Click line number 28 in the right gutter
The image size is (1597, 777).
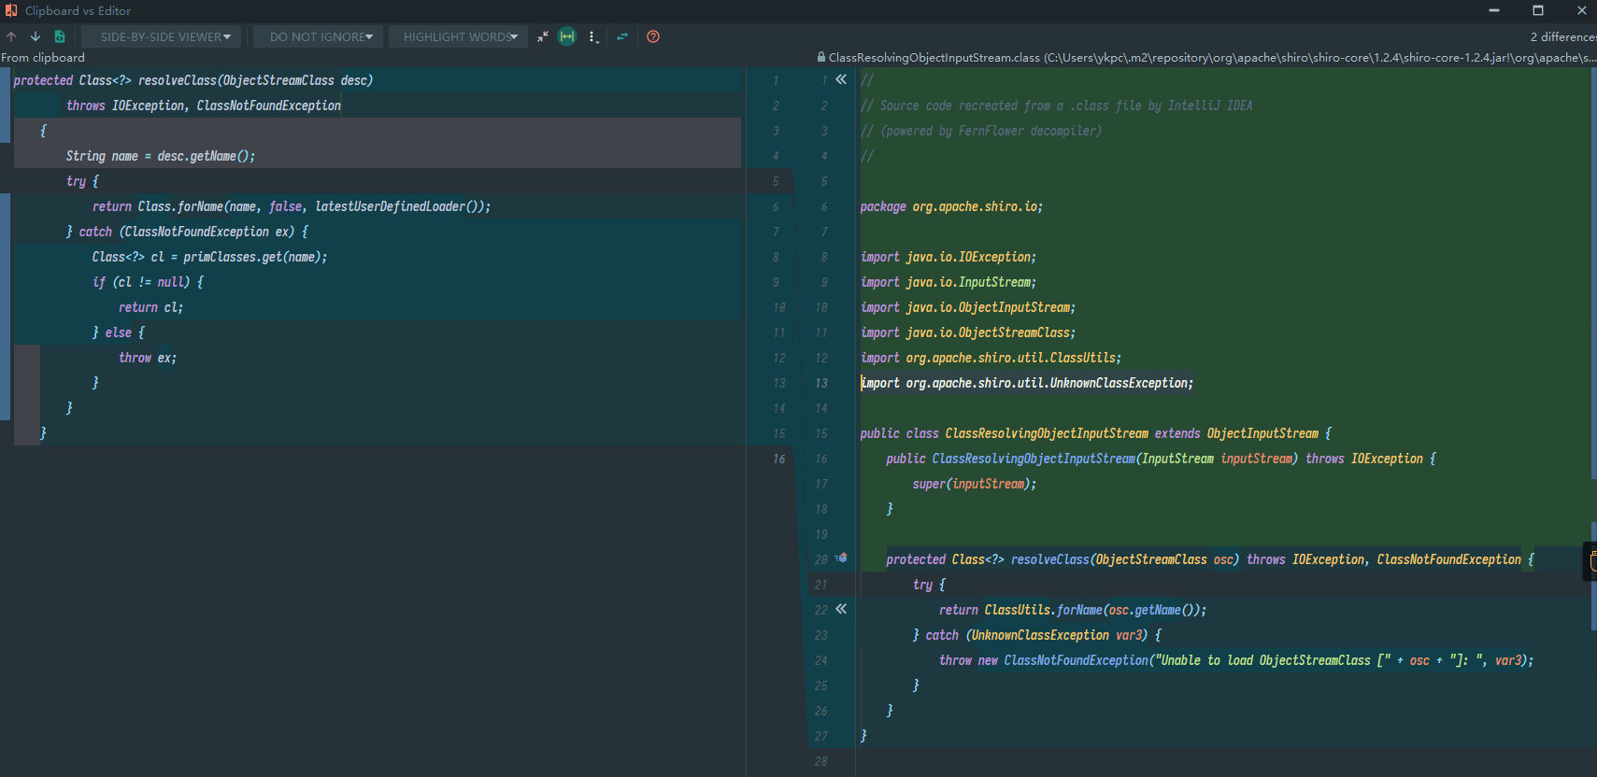pos(820,761)
